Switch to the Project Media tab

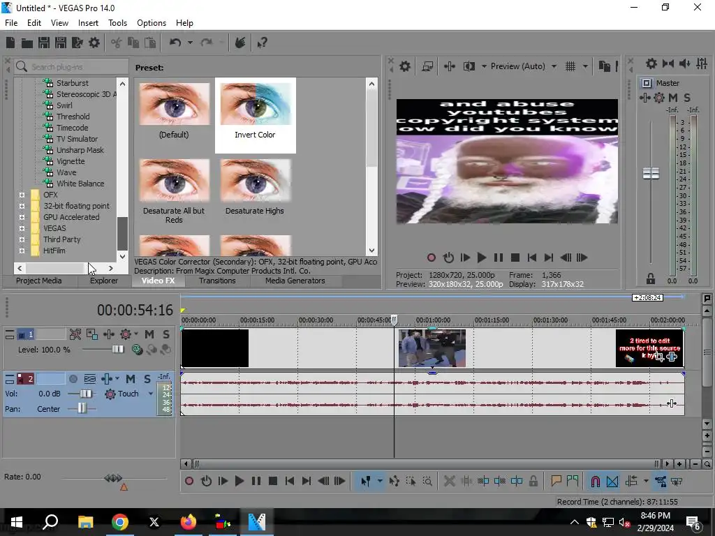click(39, 281)
